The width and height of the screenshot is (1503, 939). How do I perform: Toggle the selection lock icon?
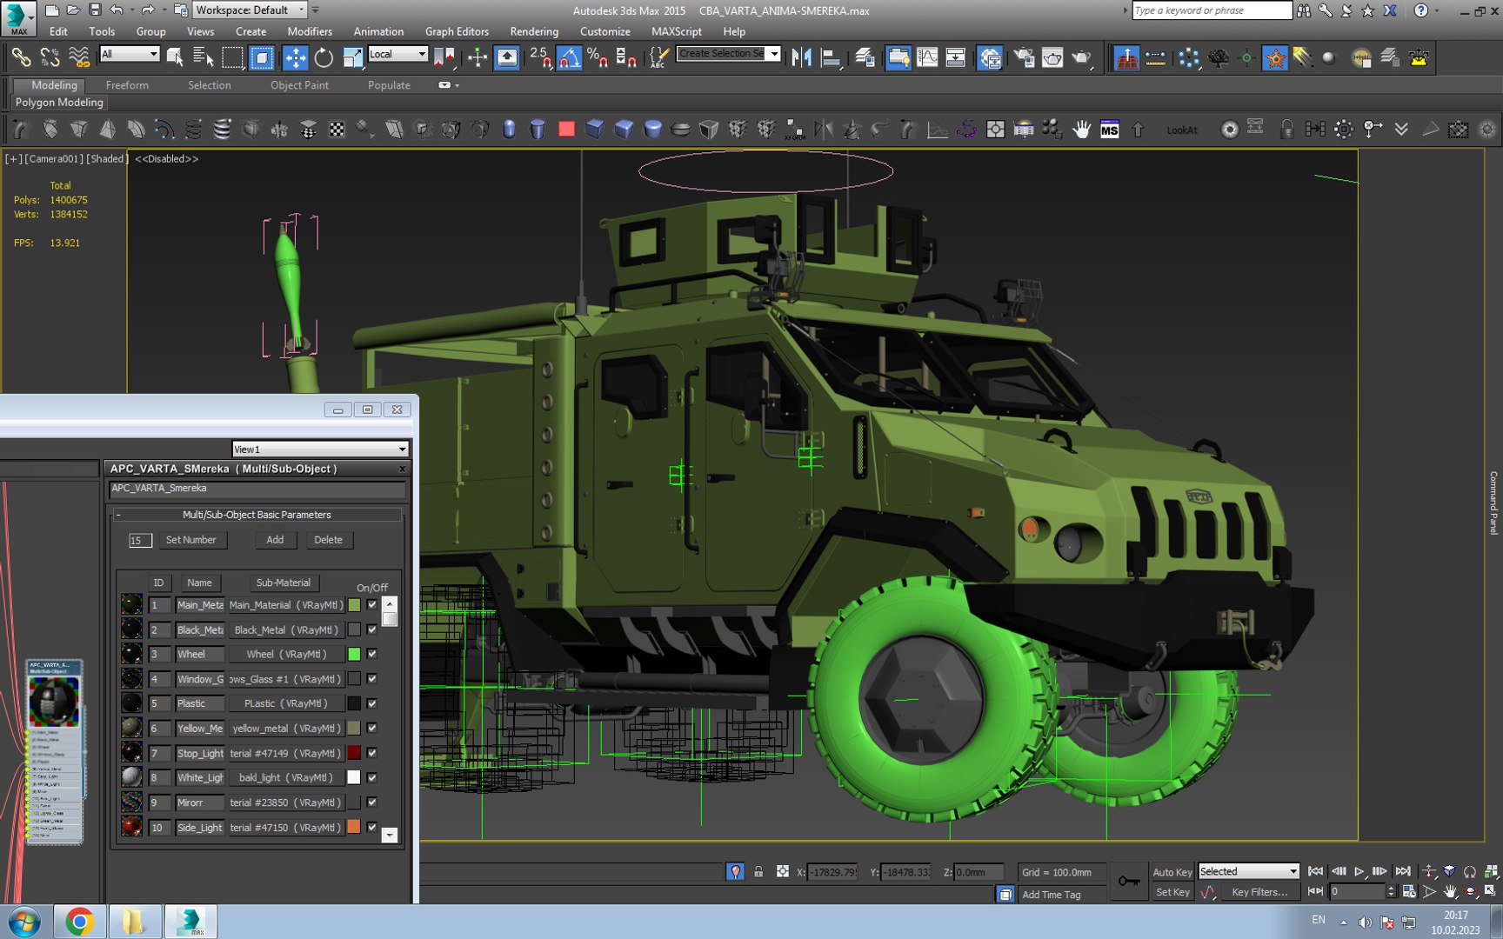758,871
